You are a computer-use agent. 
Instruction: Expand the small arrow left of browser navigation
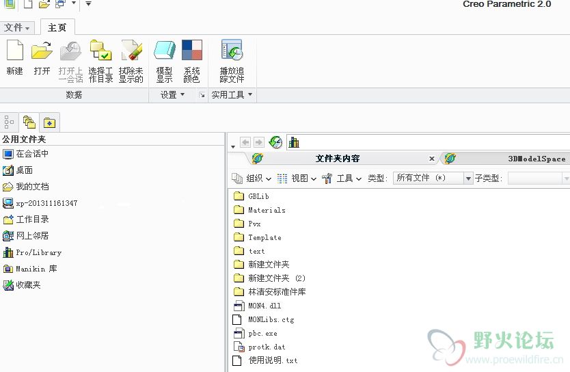232,147
